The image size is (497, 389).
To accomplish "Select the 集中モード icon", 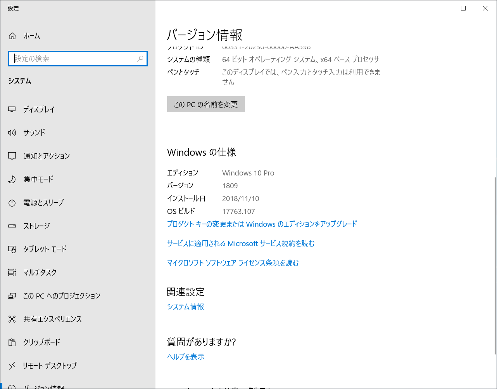I will (37, 179).
